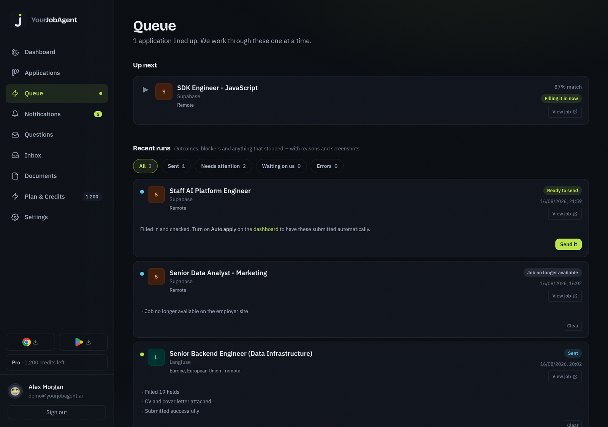608x427 pixels.
Task: Download the Google Play app
Action: (83, 342)
